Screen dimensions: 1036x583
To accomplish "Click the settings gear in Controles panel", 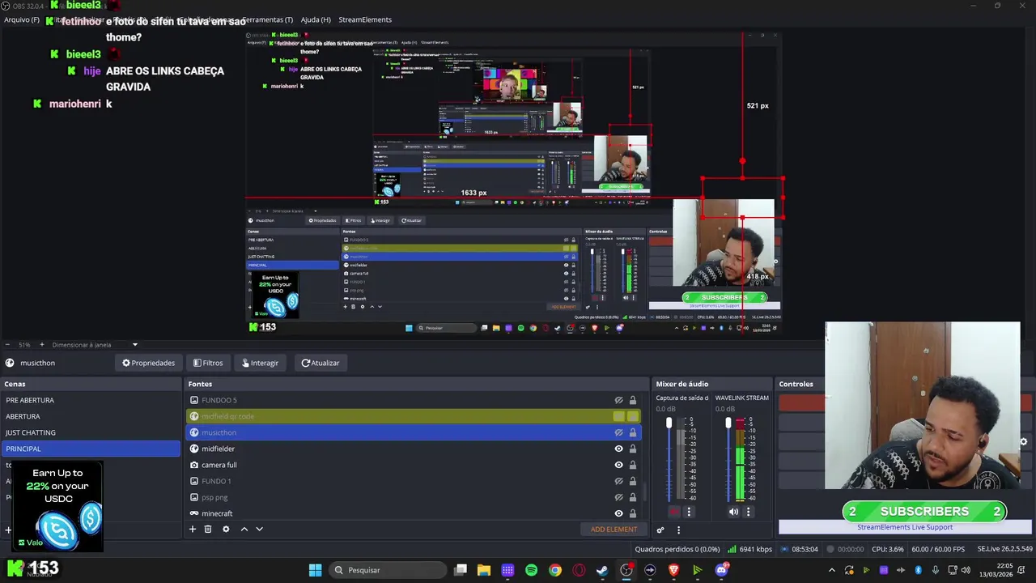I will 1023,442.
